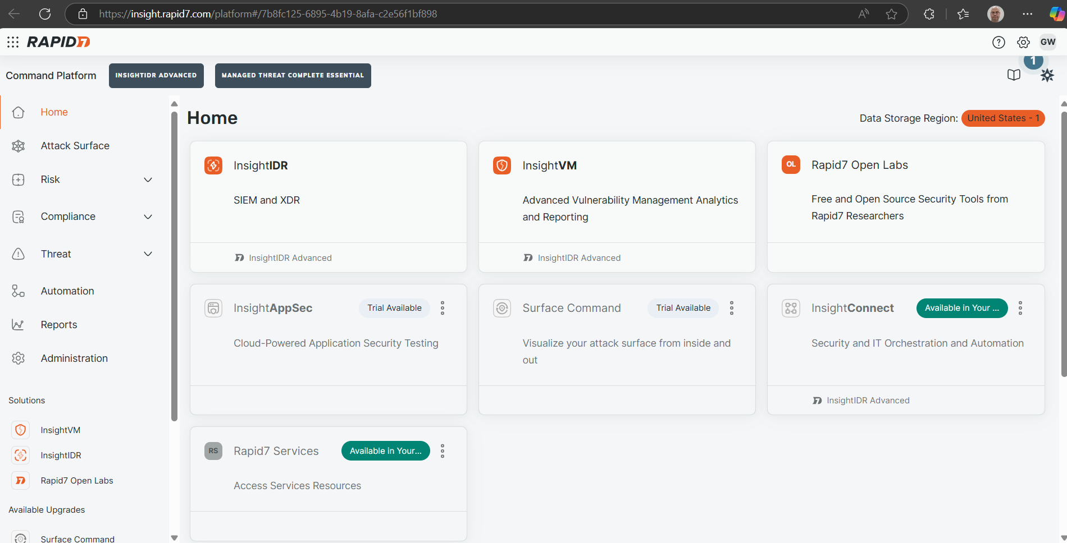Image resolution: width=1067 pixels, height=543 pixels.
Task: Expand the Threat menu chevron
Action: point(148,254)
